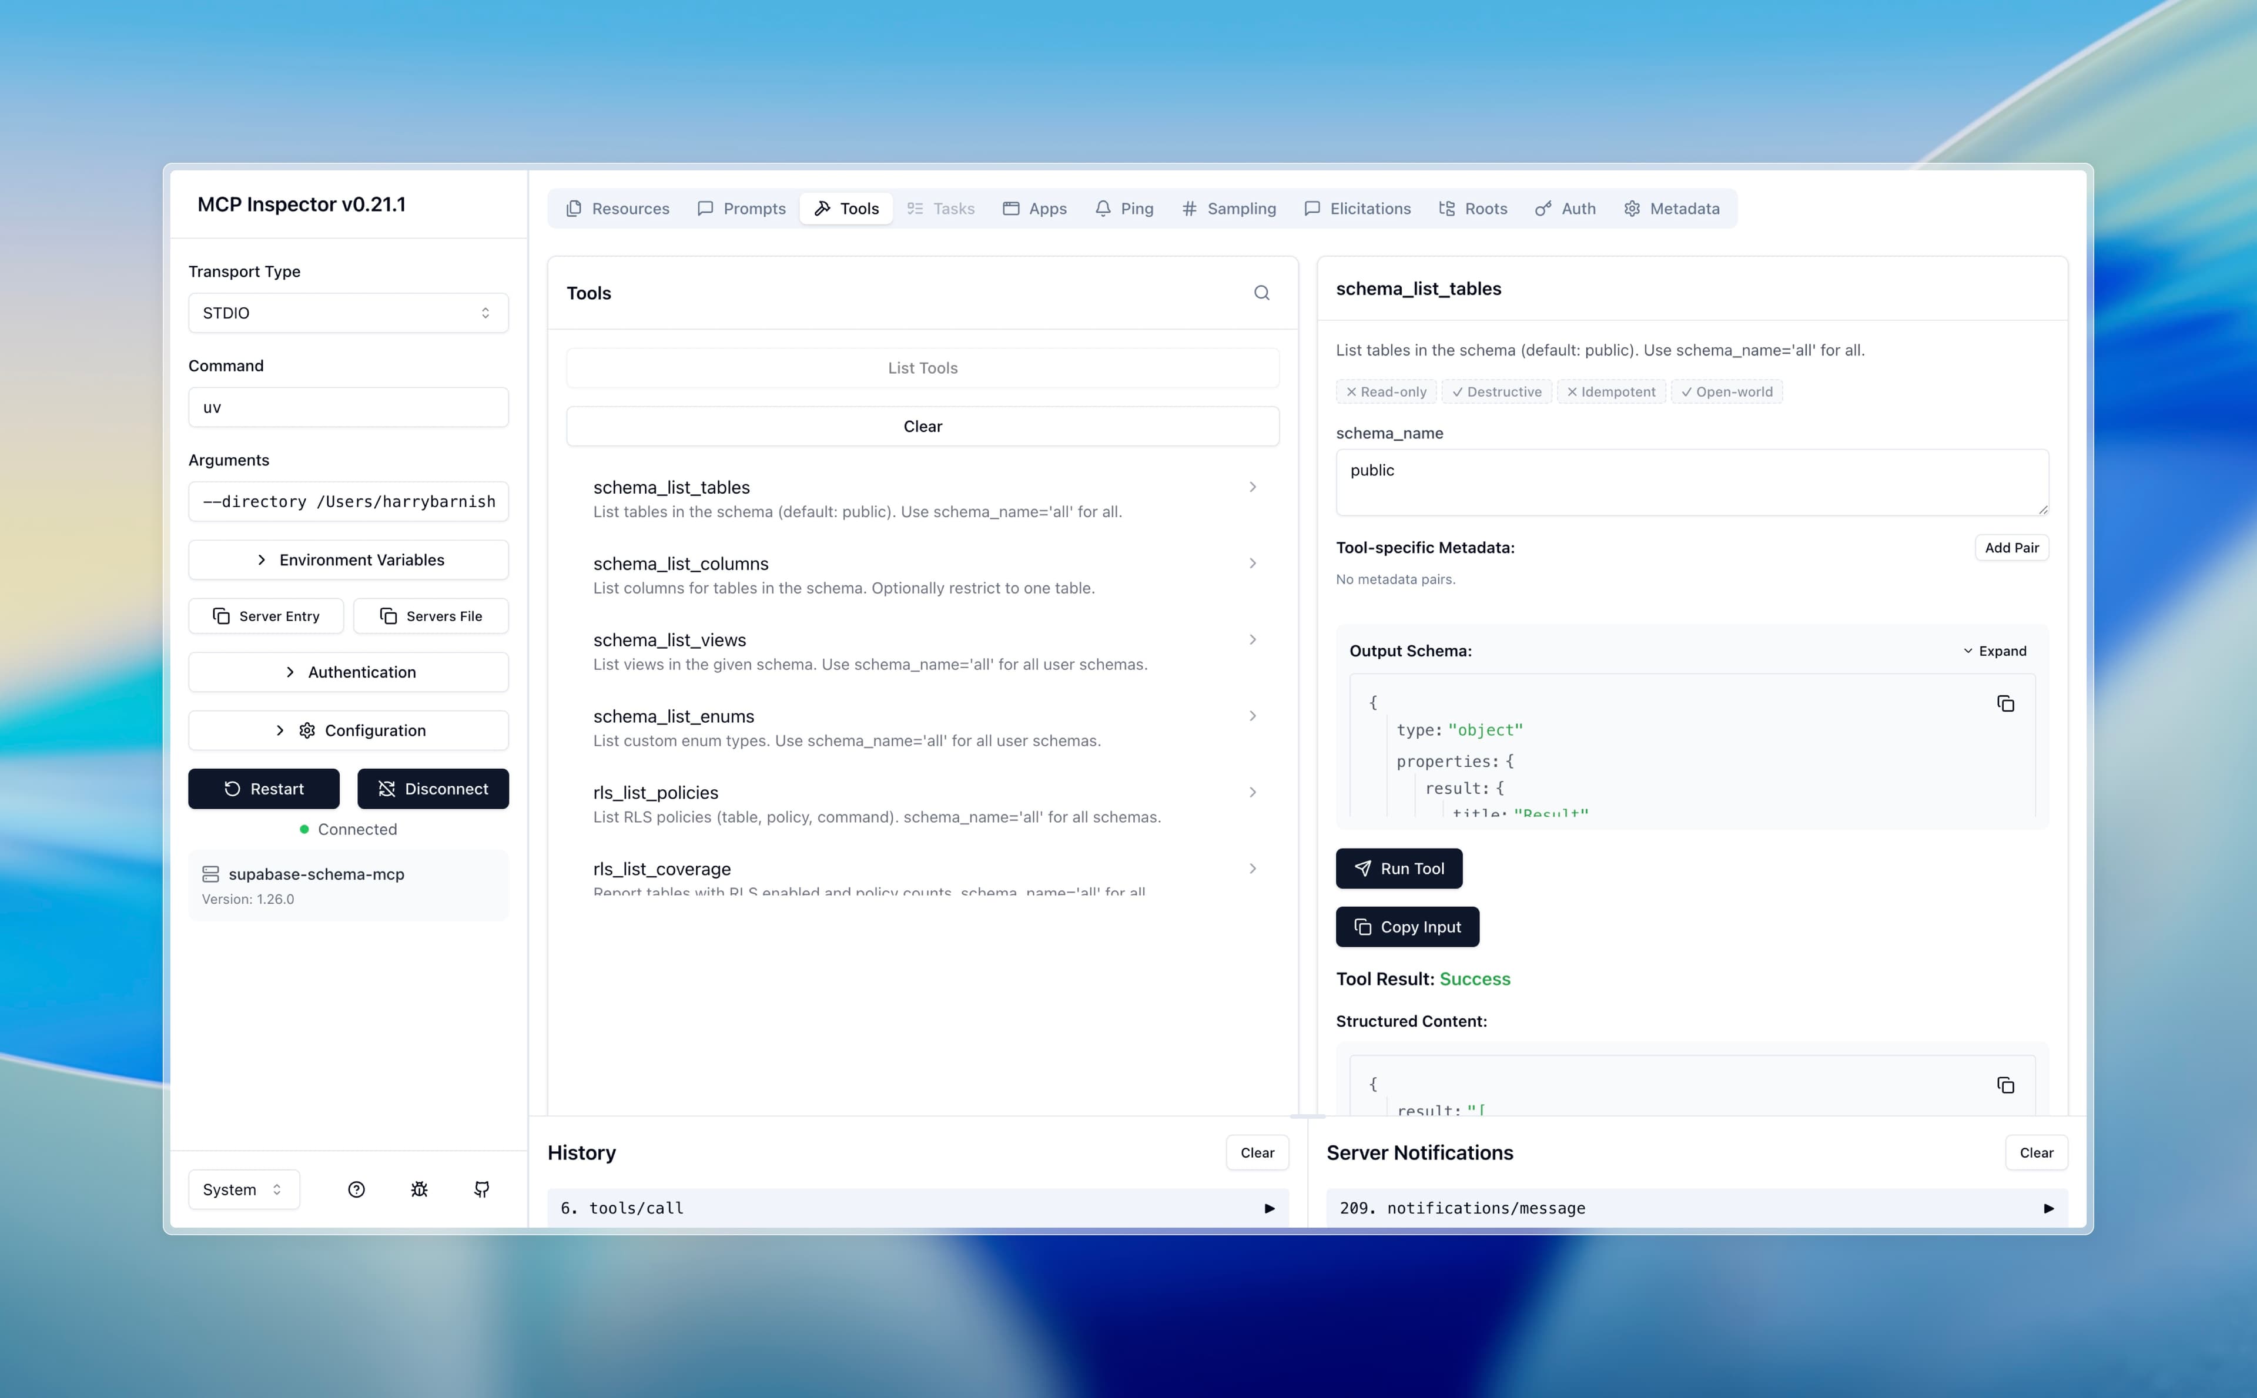Viewport: 2257px width, 1398px height.
Task: Open the System theme dropdown
Action: pos(243,1189)
